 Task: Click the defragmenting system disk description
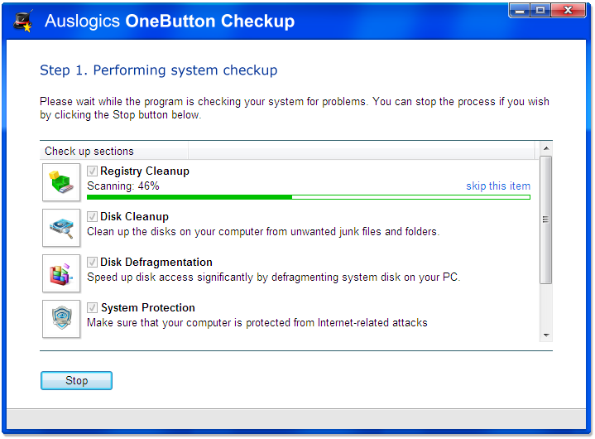tap(274, 277)
